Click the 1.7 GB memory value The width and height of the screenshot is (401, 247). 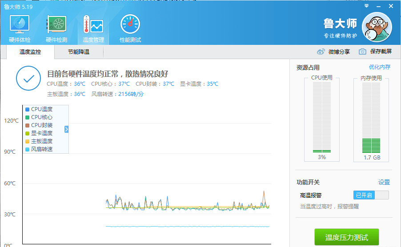pyautogui.click(x=372, y=158)
